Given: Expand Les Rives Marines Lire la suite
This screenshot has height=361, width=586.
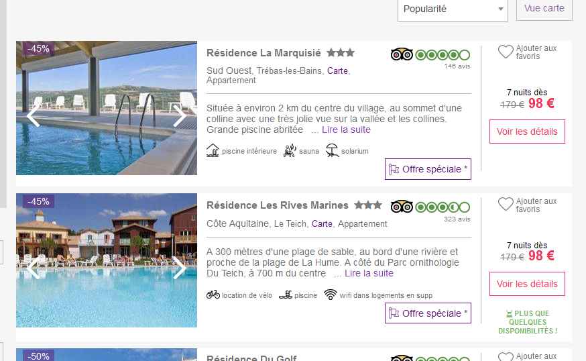Looking at the screenshot, I should (x=369, y=274).
